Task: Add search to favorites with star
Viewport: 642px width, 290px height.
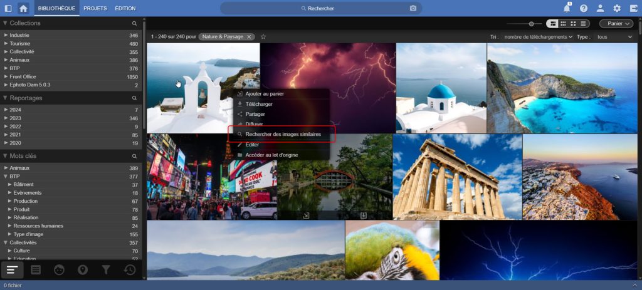Action: click(x=263, y=37)
